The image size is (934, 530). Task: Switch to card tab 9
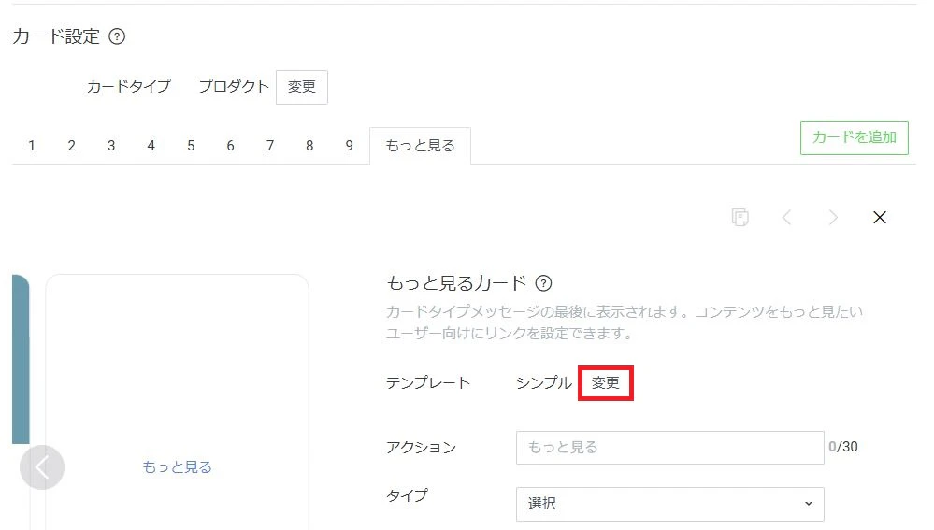point(349,146)
